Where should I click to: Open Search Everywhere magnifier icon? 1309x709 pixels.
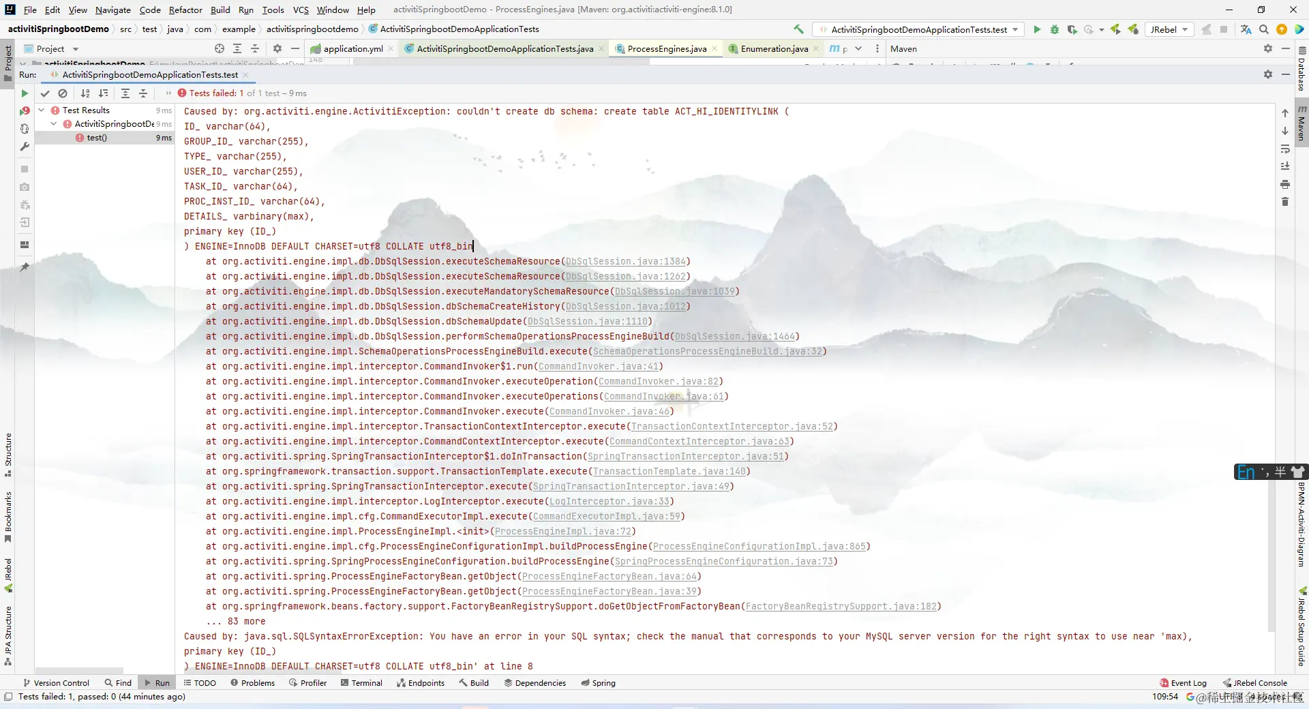(1264, 29)
